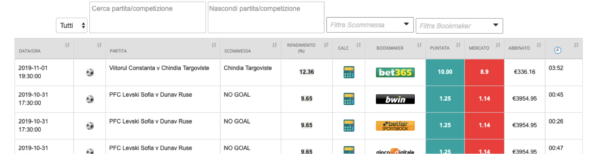Image resolution: width=593 pixels, height=154 pixels.
Task: Click the bwin bookmaker logo
Action: (x=395, y=99)
